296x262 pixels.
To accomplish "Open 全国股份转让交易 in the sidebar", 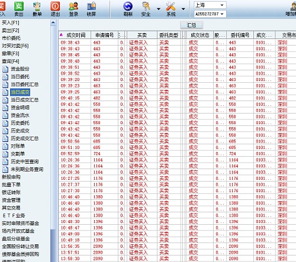I will pos(20,247).
